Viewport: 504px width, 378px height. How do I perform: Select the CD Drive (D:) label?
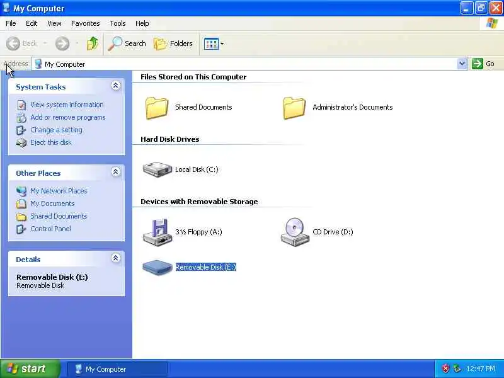pos(333,232)
